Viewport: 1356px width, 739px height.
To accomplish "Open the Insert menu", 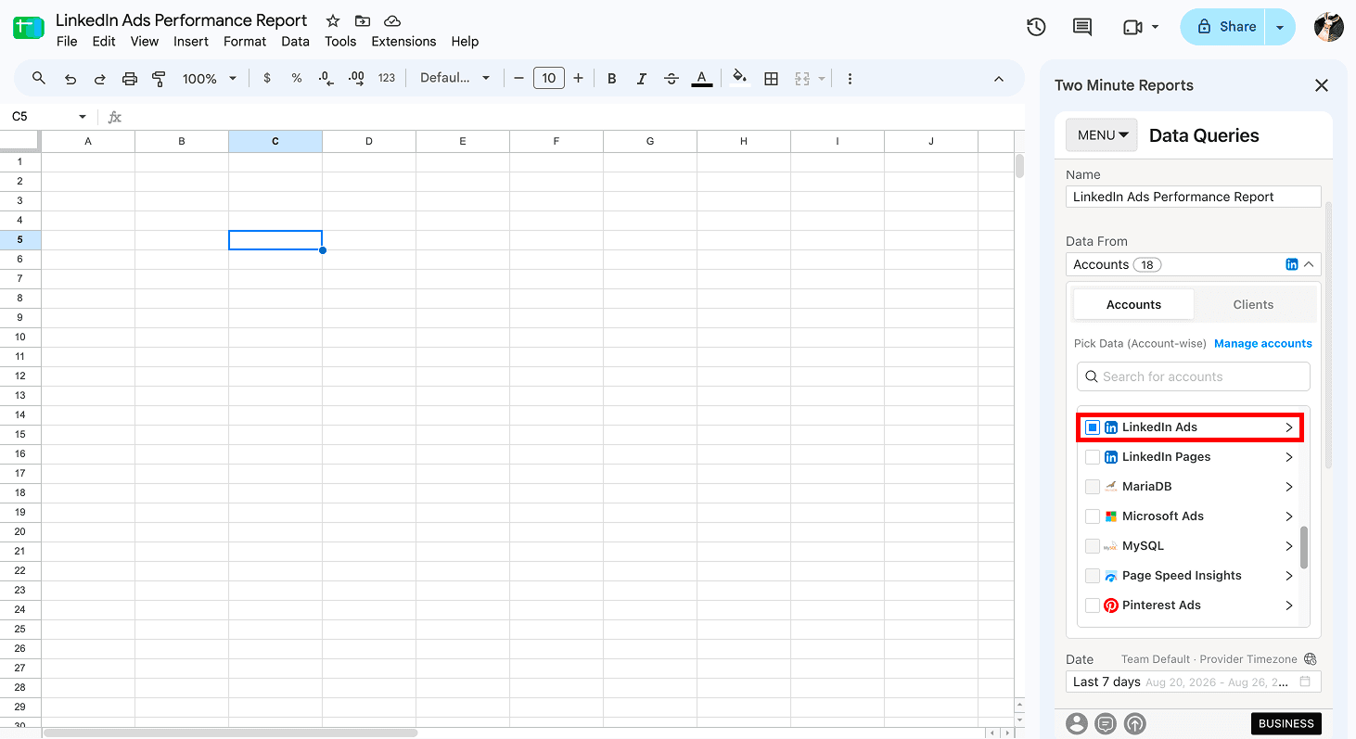I will tap(191, 42).
